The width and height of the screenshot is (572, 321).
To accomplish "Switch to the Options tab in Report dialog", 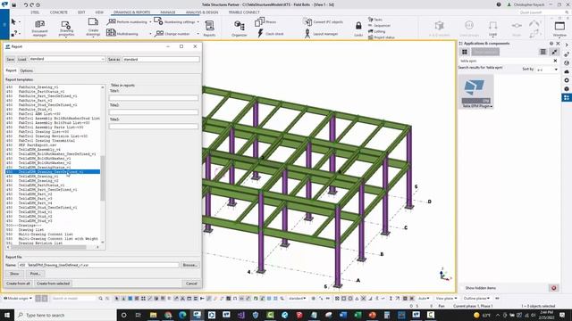I will tap(26, 70).
